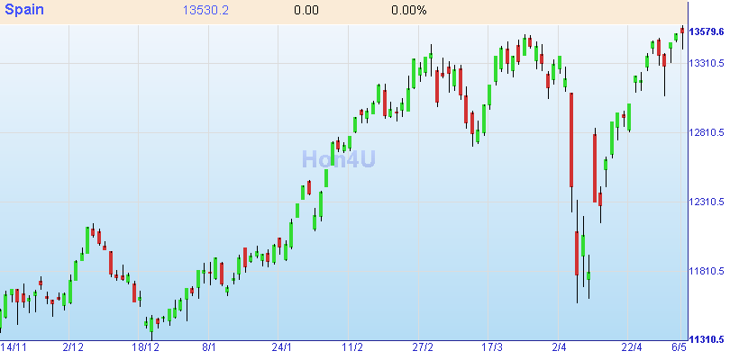Click the Spain index title

coord(24,10)
